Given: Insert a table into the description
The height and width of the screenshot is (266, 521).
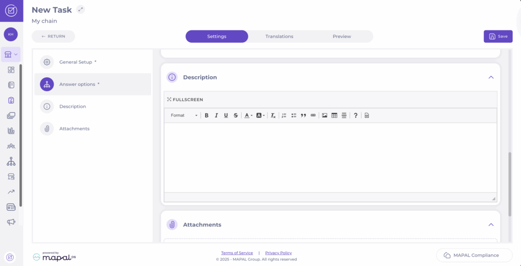Looking at the screenshot, I should pyautogui.click(x=334, y=116).
